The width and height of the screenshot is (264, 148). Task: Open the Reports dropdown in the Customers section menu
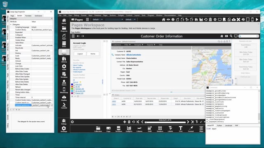point(151,45)
